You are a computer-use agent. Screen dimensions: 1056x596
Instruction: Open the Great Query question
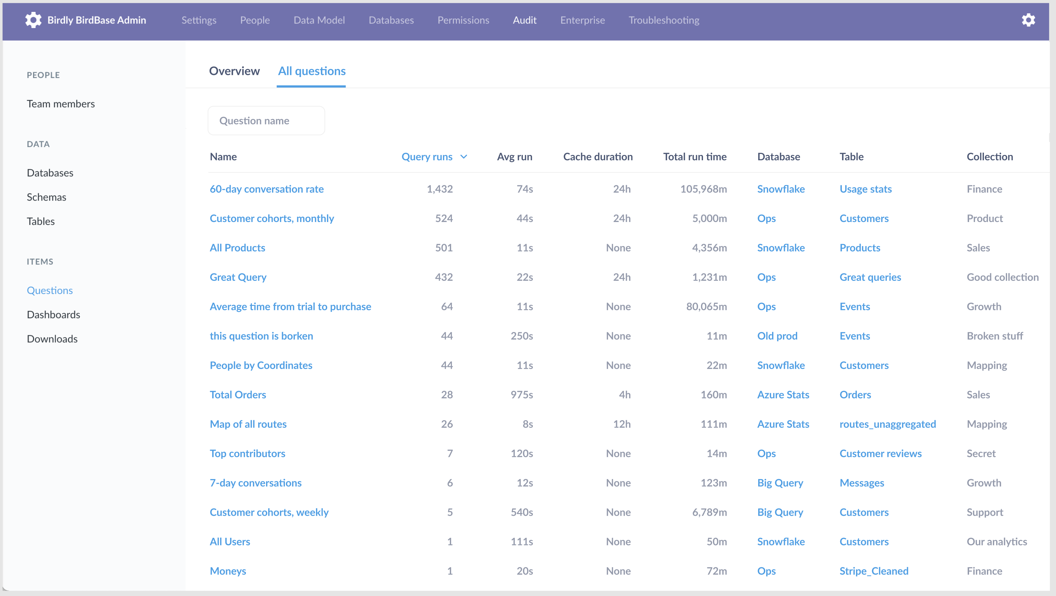(238, 277)
